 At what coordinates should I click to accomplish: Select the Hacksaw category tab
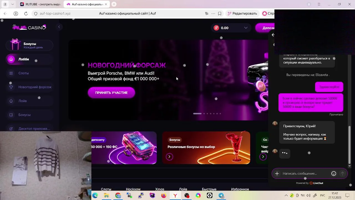[133, 189]
